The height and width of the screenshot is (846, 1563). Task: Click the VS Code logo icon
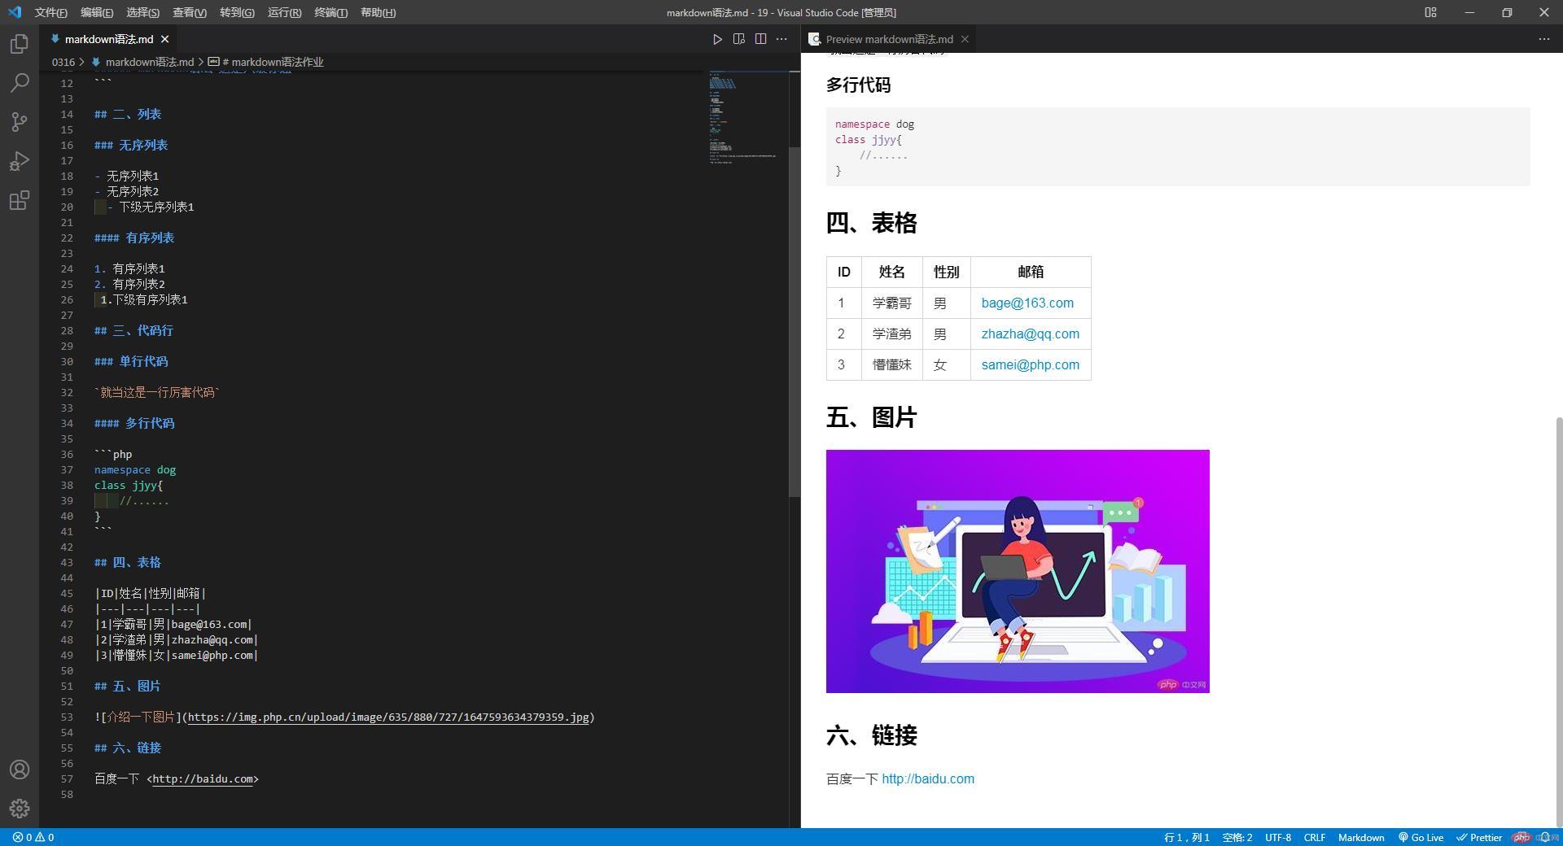(15, 12)
